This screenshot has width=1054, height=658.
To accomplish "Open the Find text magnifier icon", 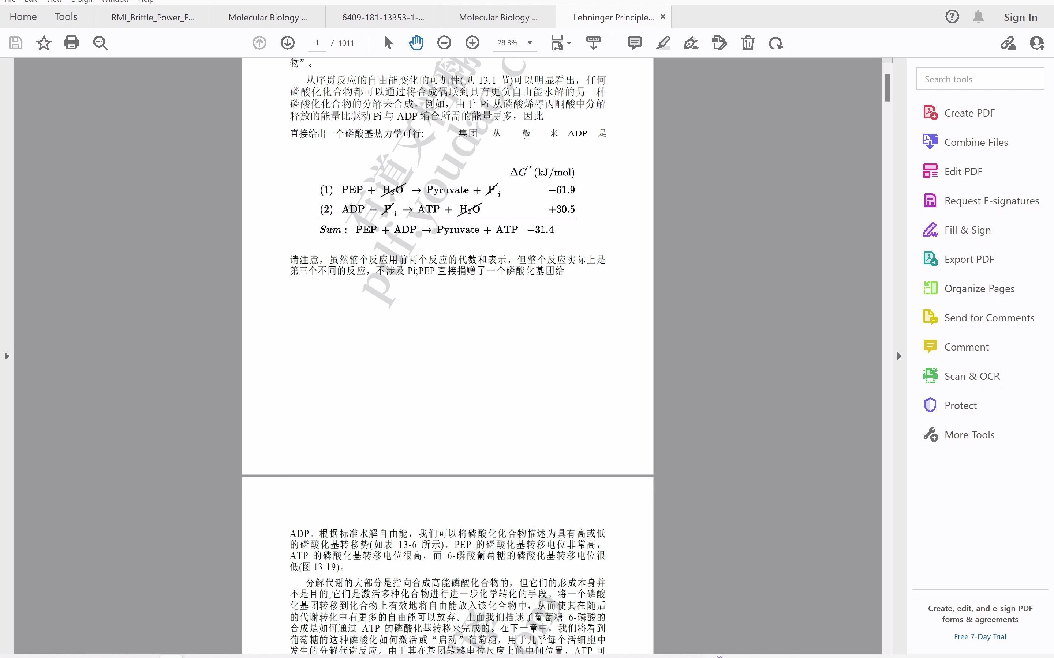I will pyautogui.click(x=100, y=43).
